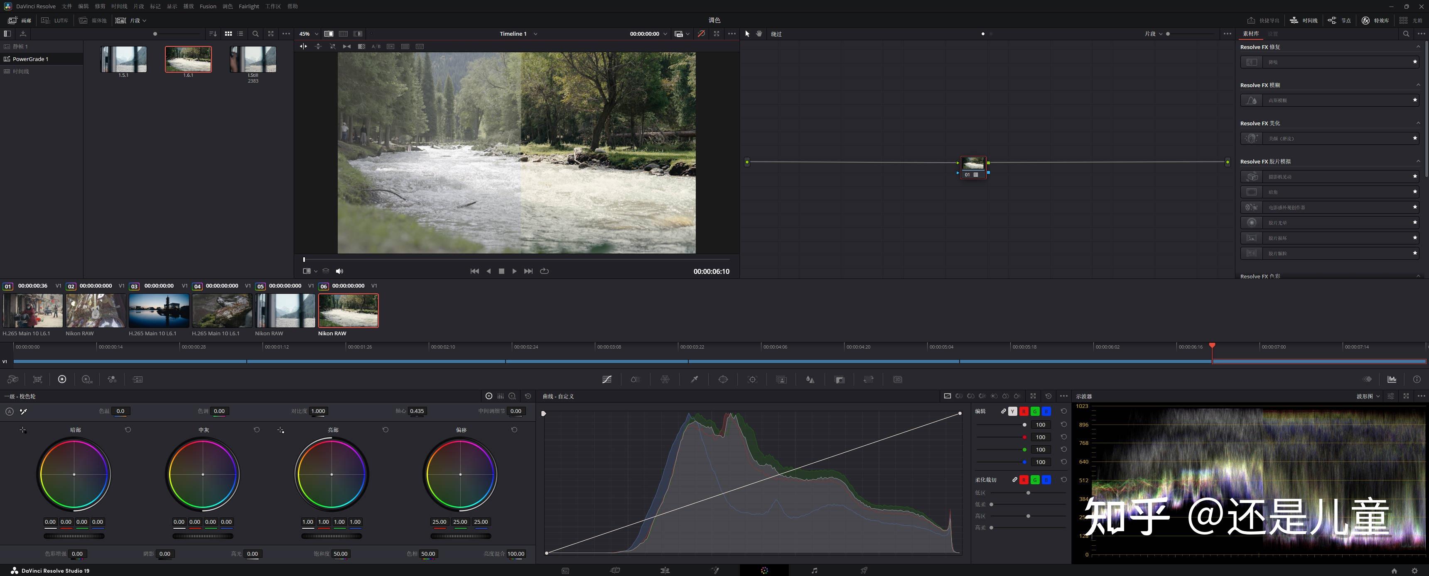
Task: Open the 3D stereoscopic palette
Action: coord(898,380)
